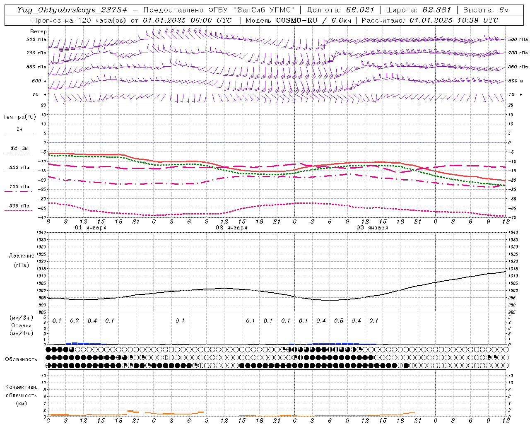This screenshot has height=424, width=530.
Task: Click the 850 гПа temperature legend entry
Action: (x=19, y=168)
